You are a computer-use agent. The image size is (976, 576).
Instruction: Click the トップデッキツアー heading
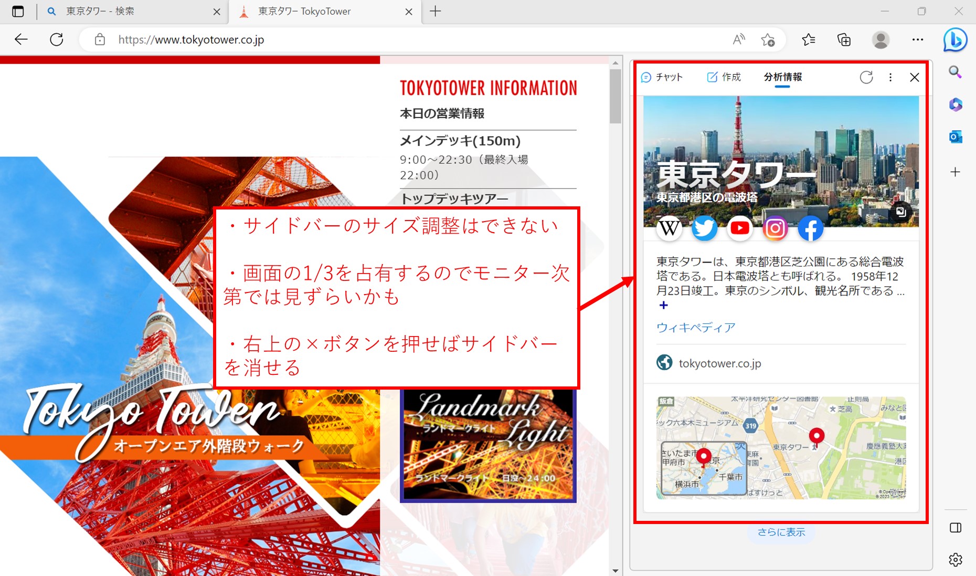454,199
